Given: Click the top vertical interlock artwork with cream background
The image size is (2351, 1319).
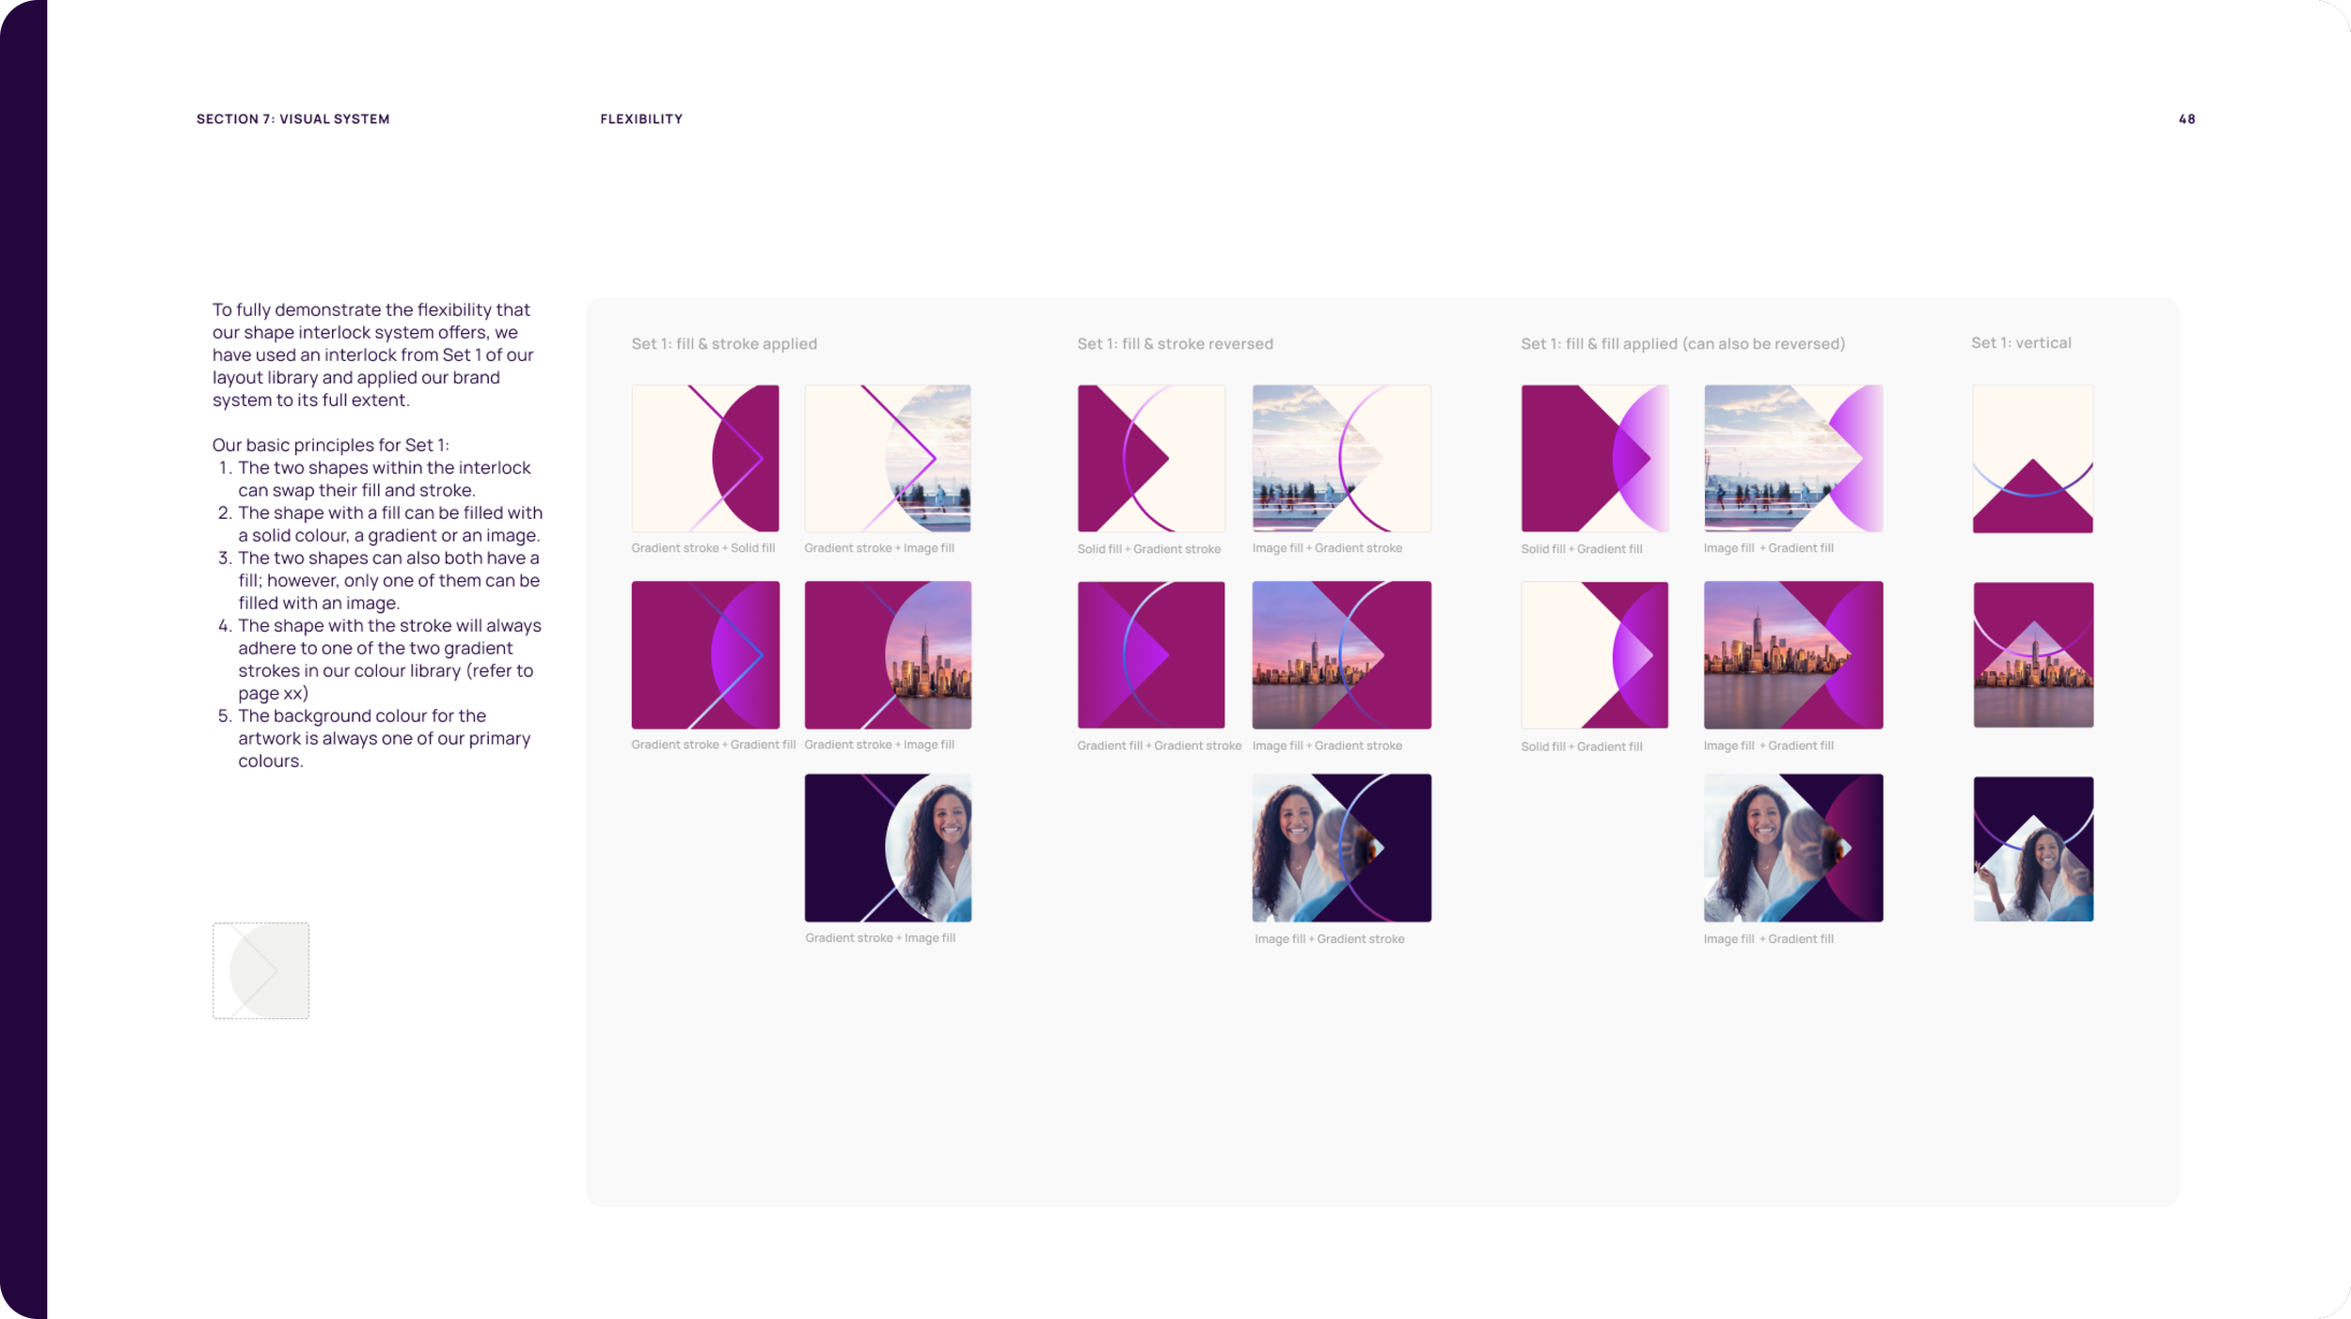Looking at the screenshot, I should coord(2032,458).
